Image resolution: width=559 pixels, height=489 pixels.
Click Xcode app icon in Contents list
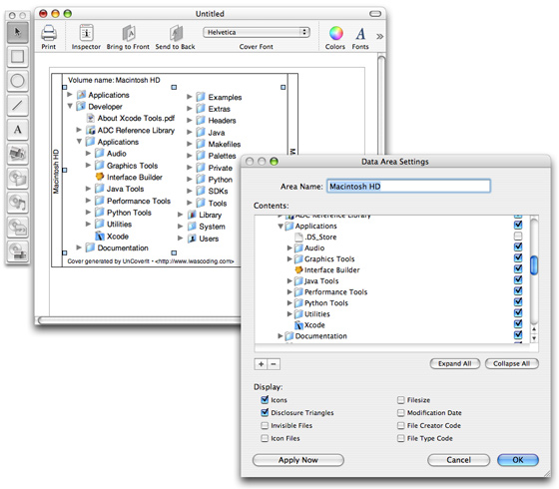pos(298,325)
